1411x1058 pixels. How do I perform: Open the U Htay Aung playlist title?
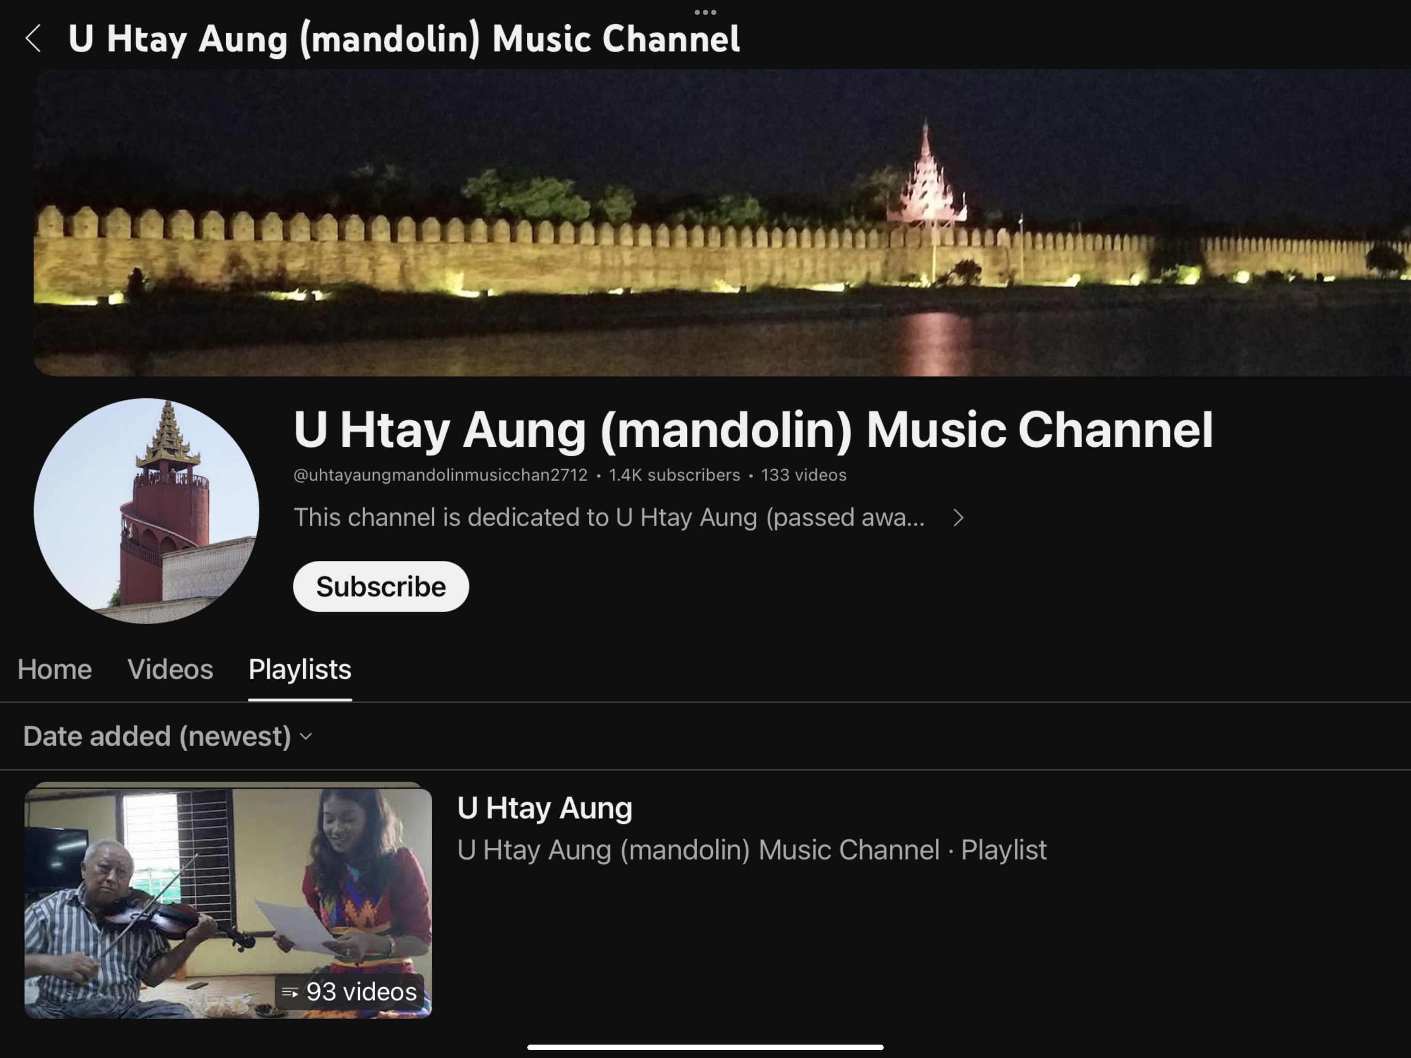[x=545, y=808]
